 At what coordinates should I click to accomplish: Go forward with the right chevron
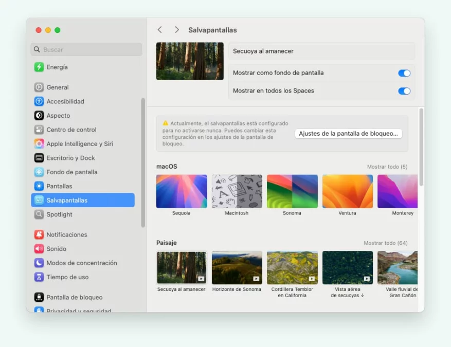(x=176, y=30)
